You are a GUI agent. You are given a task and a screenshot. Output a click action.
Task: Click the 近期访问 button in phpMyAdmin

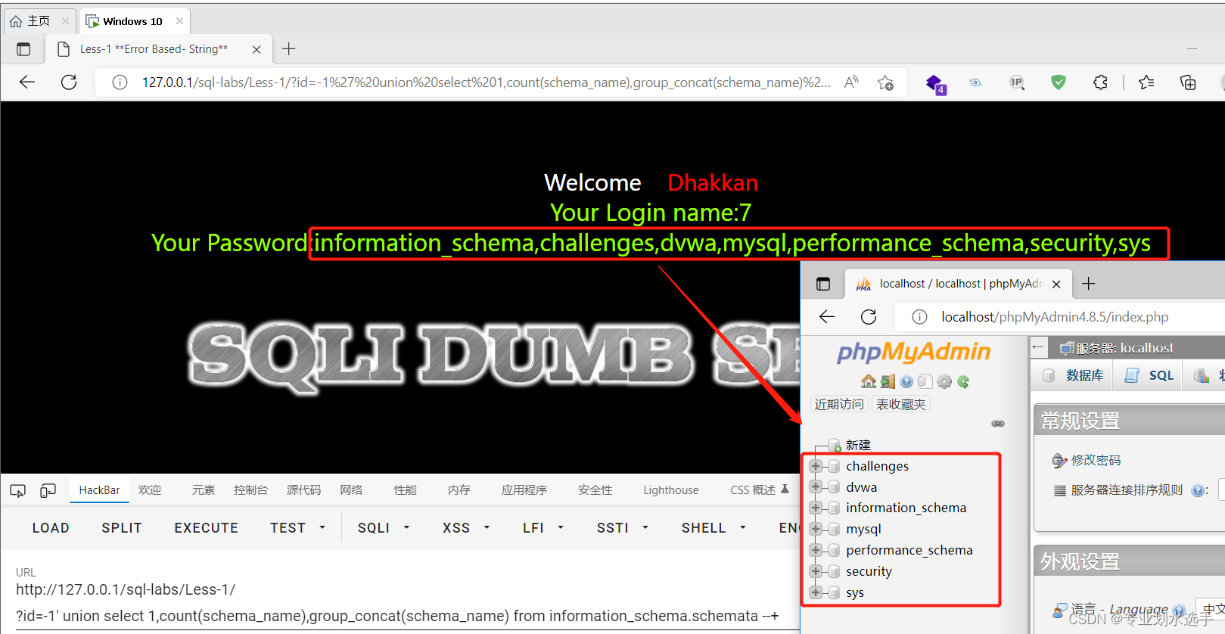pyautogui.click(x=839, y=404)
